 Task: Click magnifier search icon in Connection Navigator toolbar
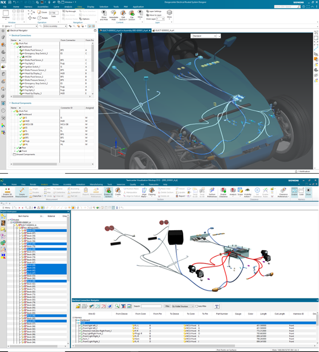pos(117,306)
